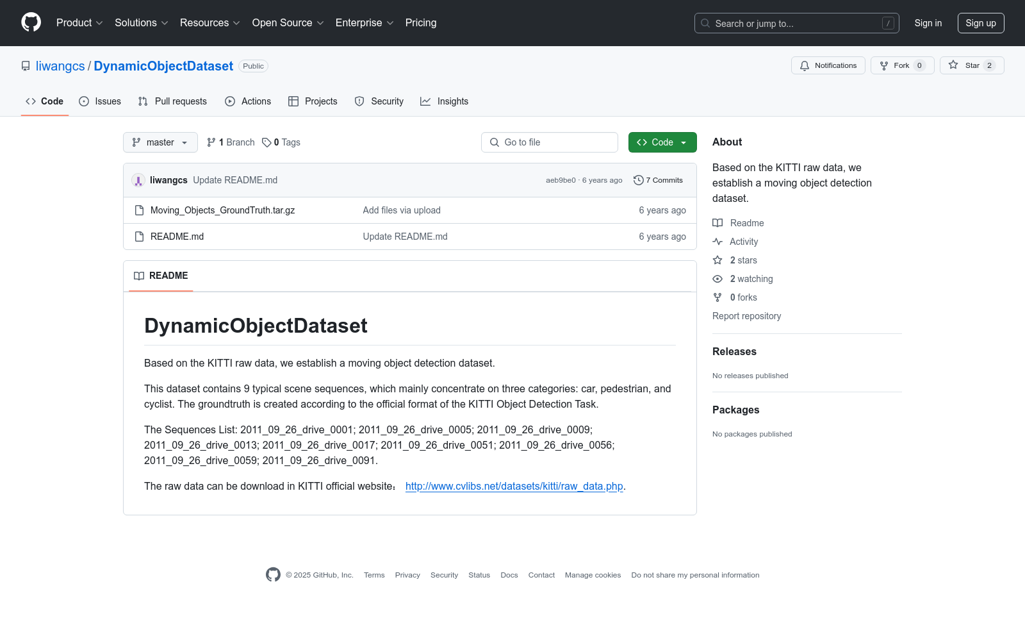
Task: Open the KITTI raw_data.php website link
Action: [x=514, y=486]
